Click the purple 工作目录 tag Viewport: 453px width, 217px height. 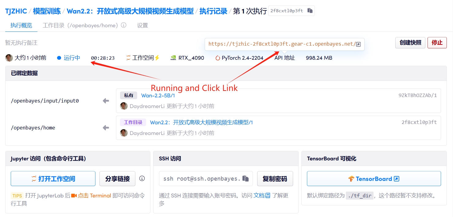tap(133, 122)
